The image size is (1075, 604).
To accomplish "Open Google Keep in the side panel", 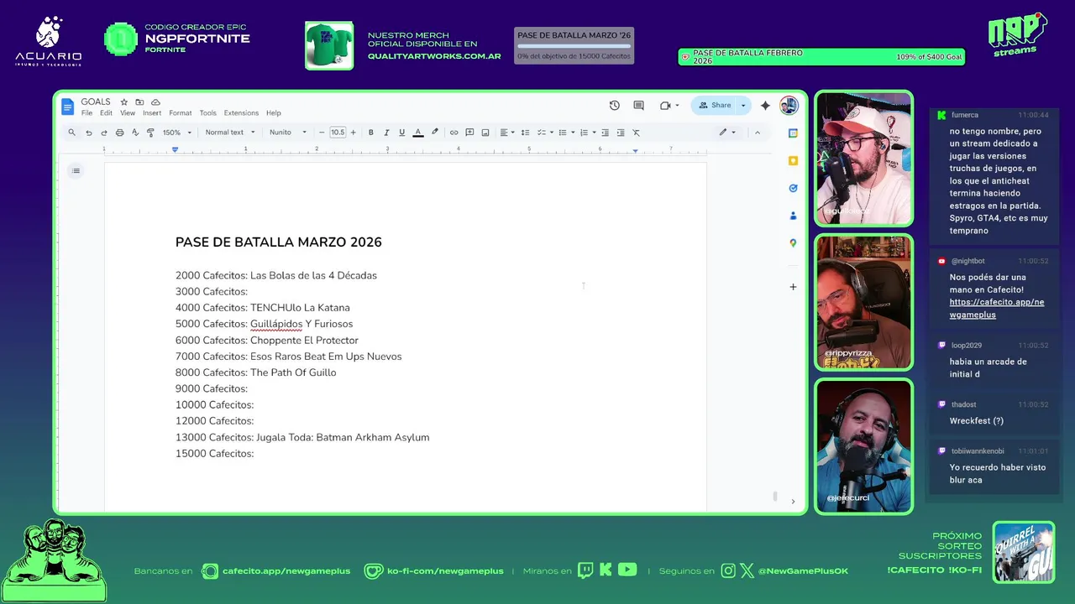I will [793, 160].
